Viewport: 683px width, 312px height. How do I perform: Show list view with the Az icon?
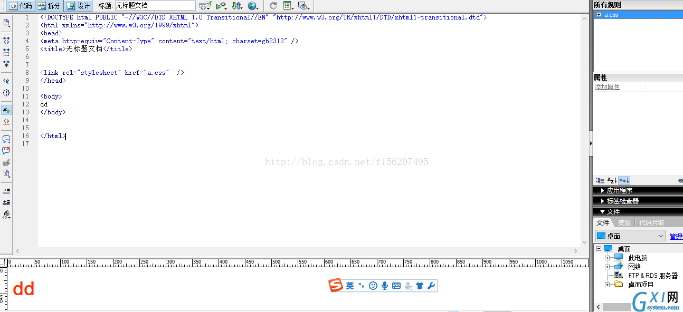[612, 180]
